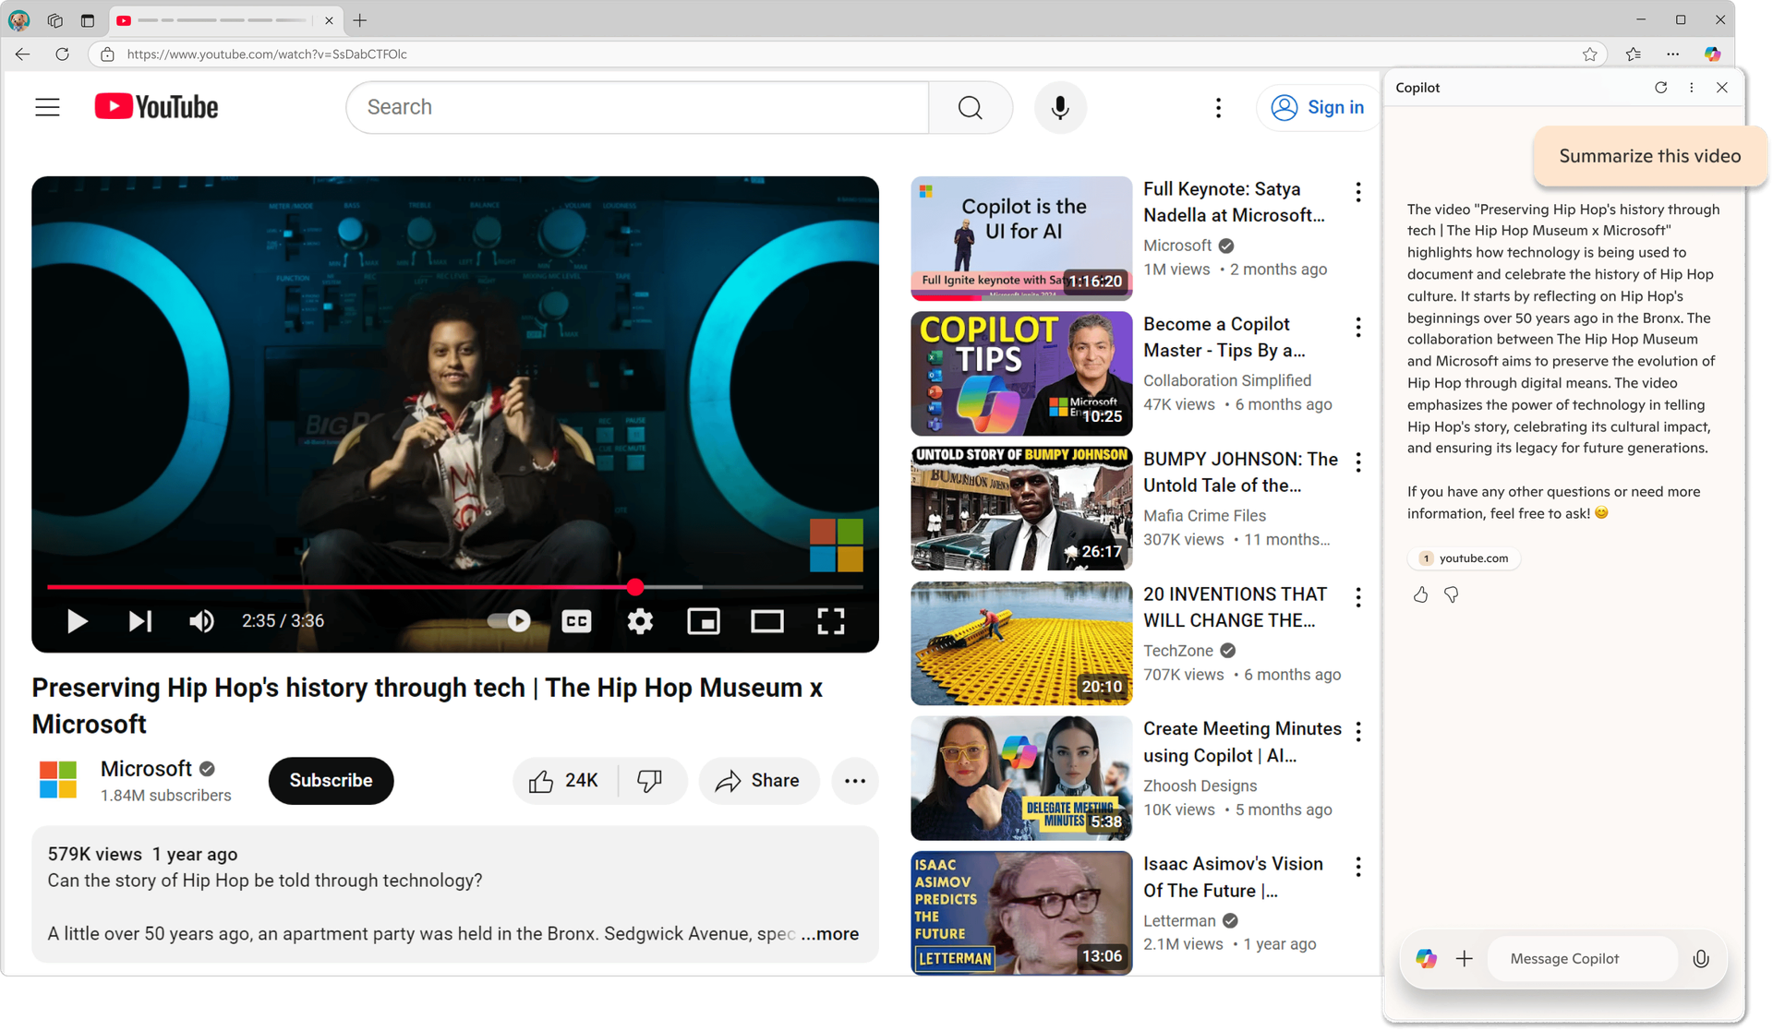Image resolution: width=1773 pixels, height=1031 pixels.
Task: Open more actions ellipsis under video
Action: (855, 781)
